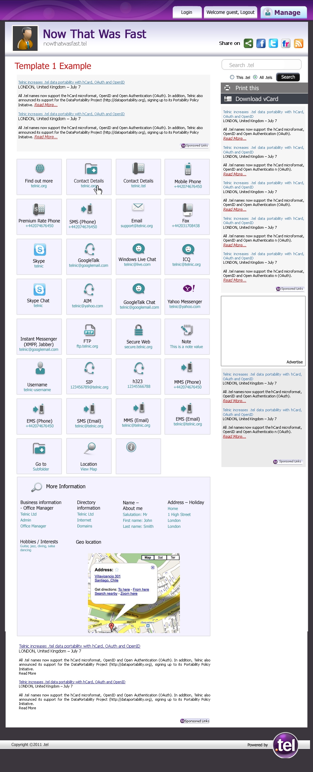Click Search nearby link on map
The width and height of the screenshot is (313, 772).
click(106, 593)
